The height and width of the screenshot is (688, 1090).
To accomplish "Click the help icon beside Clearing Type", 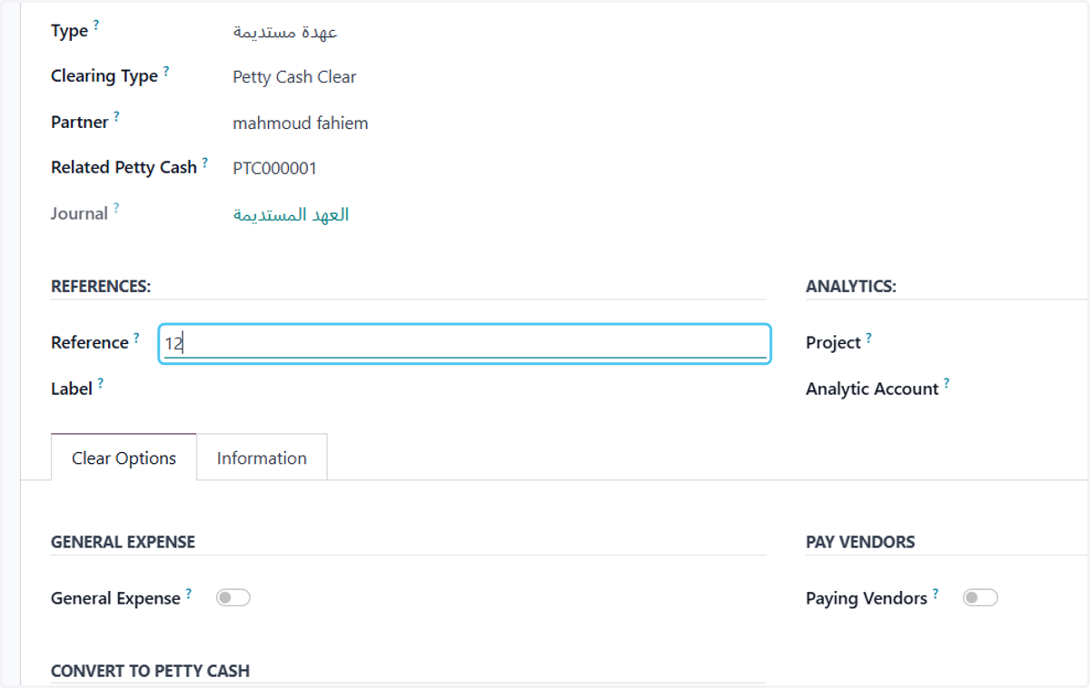I will coord(166,71).
